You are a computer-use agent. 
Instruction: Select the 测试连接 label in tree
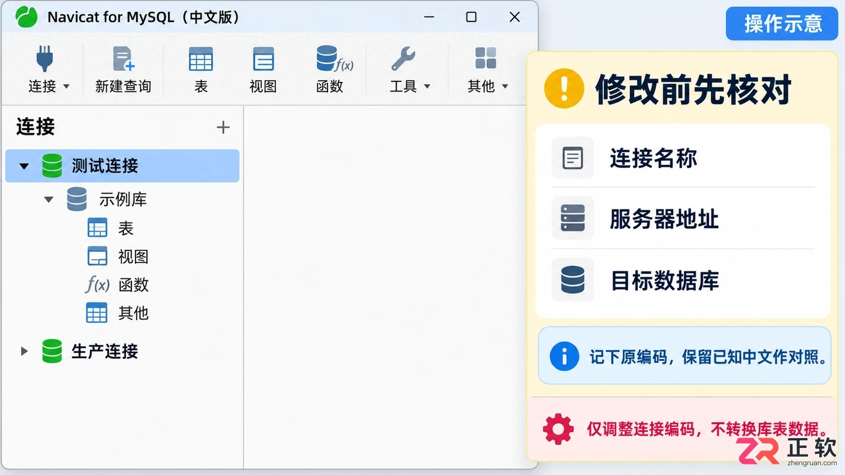coord(105,166)
